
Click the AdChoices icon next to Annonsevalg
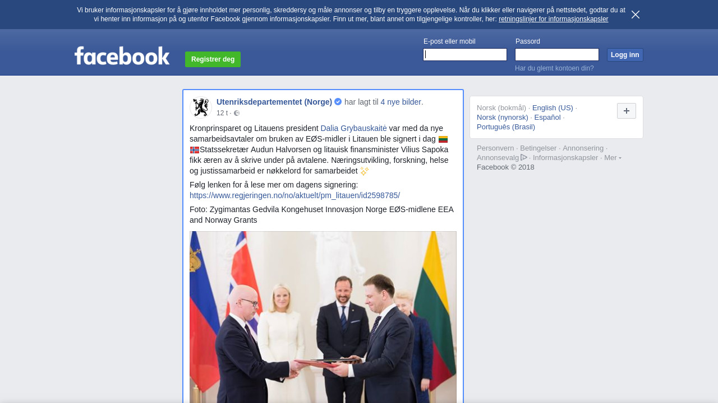[524, 157]
